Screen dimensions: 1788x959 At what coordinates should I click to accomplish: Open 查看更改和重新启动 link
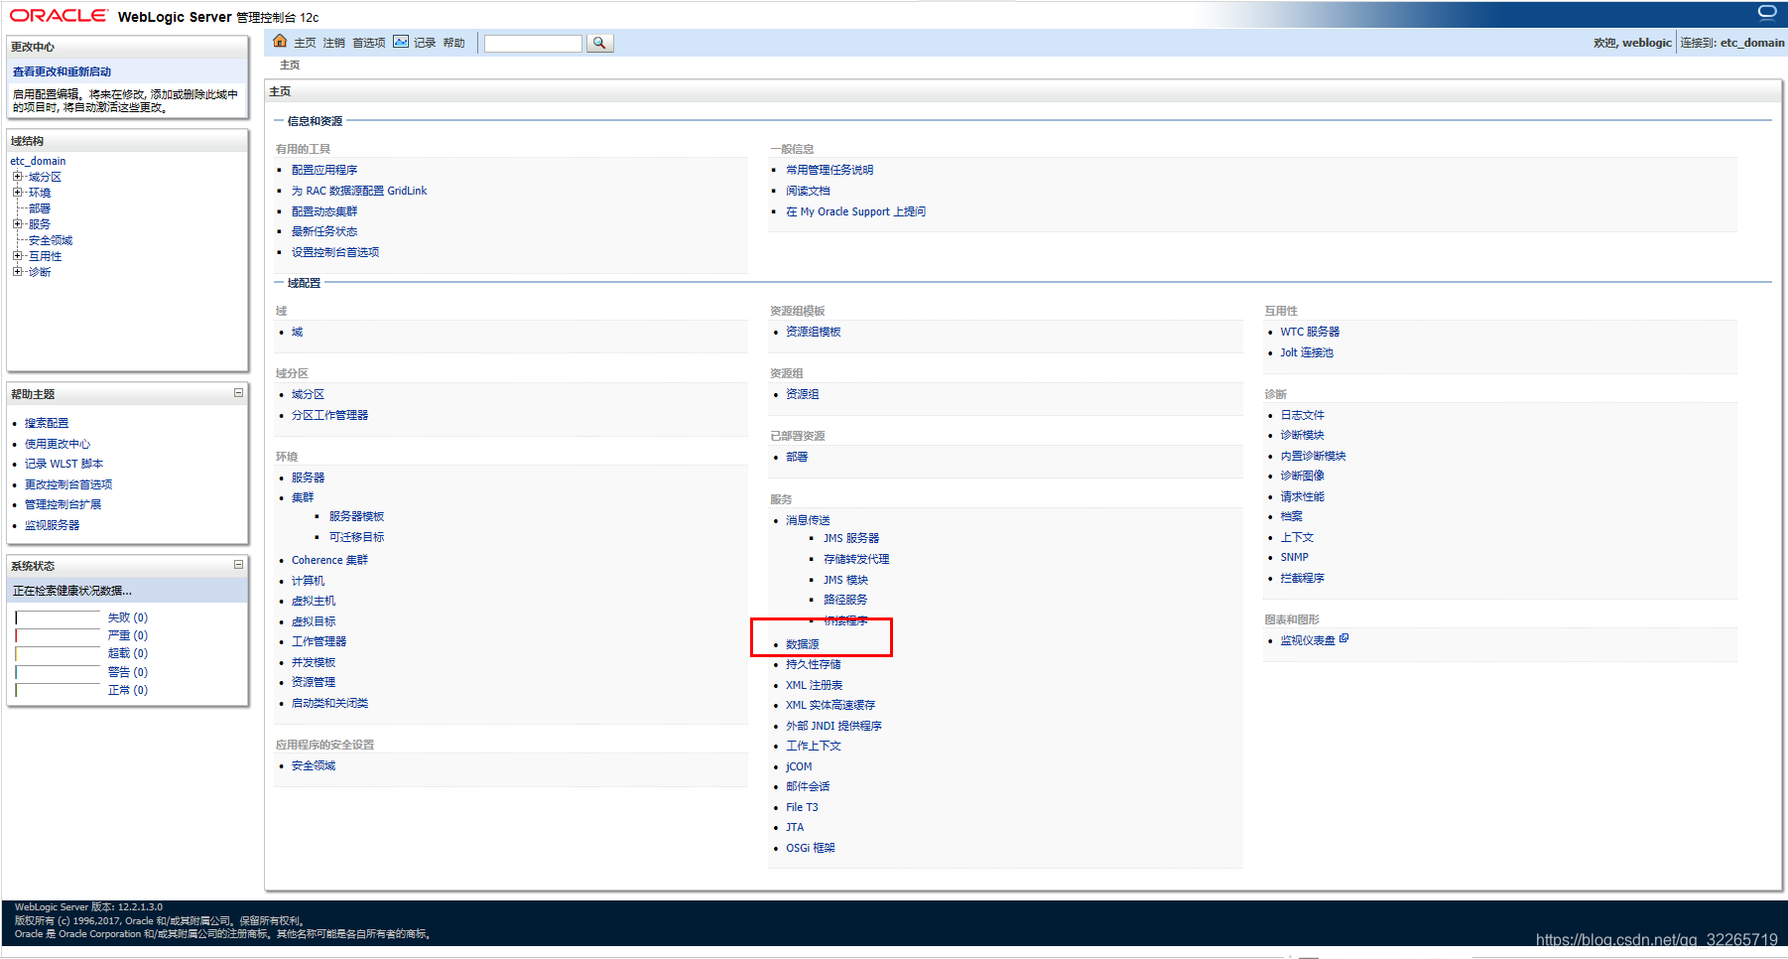[62, 71]
